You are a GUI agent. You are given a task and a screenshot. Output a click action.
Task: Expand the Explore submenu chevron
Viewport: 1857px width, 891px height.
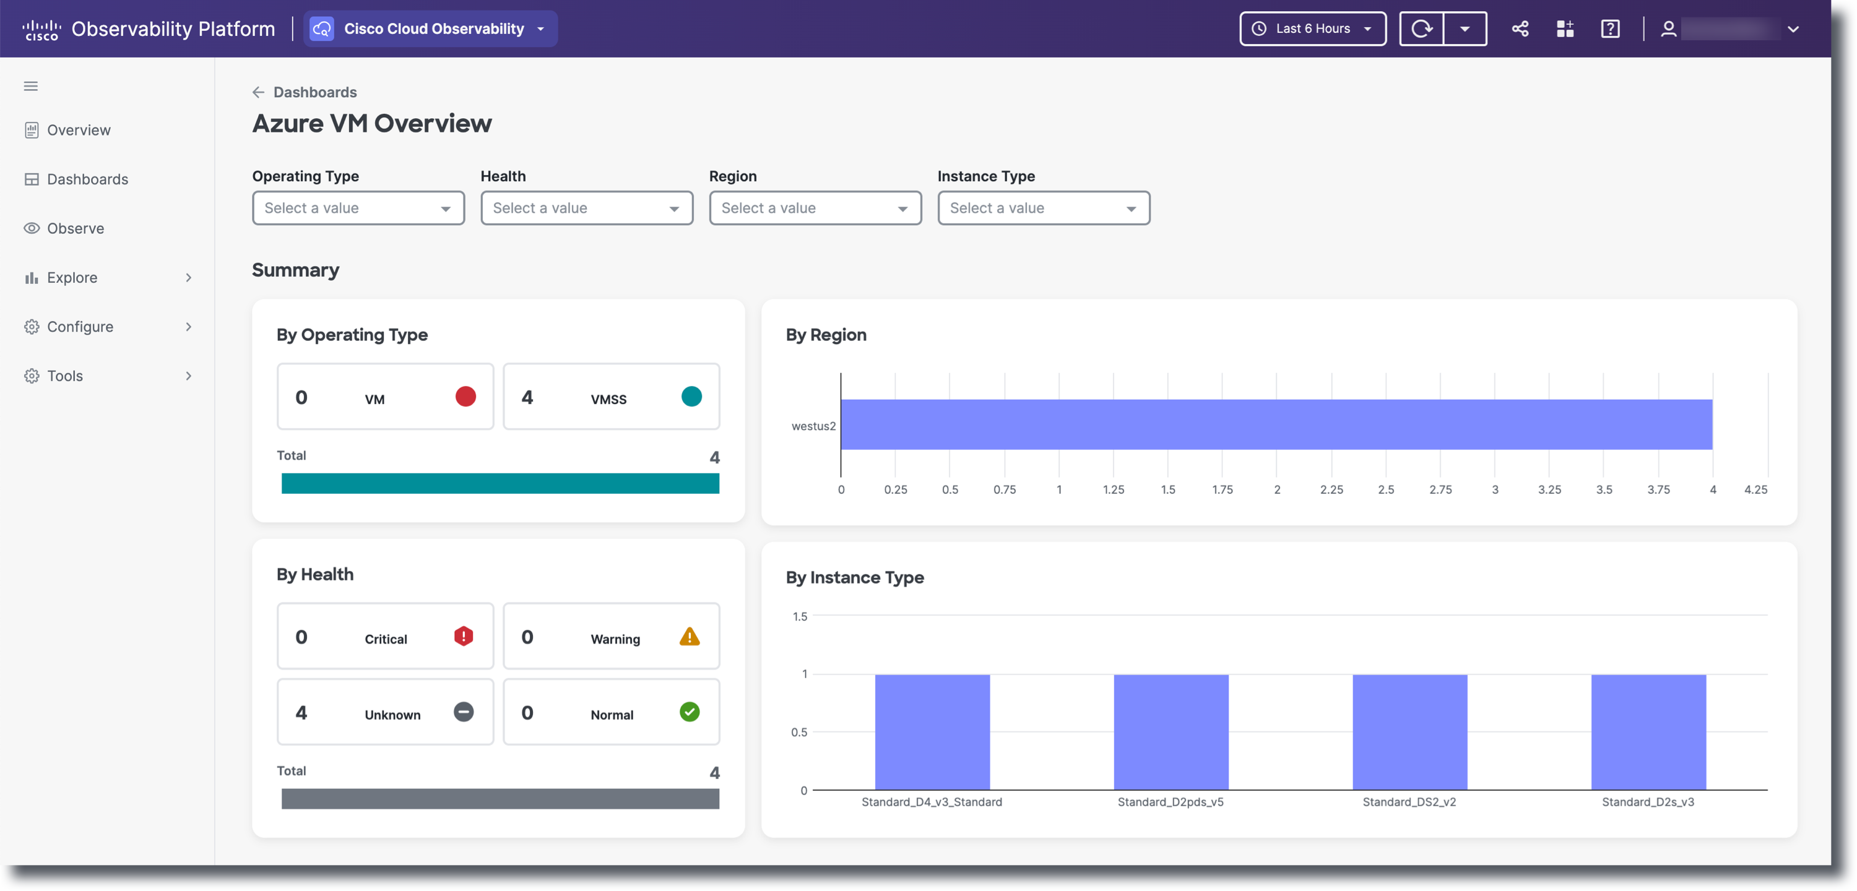[189, 278]
